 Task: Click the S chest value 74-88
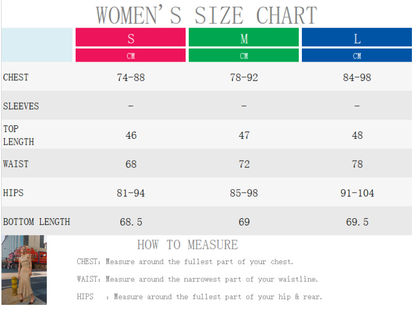point(131,77)
